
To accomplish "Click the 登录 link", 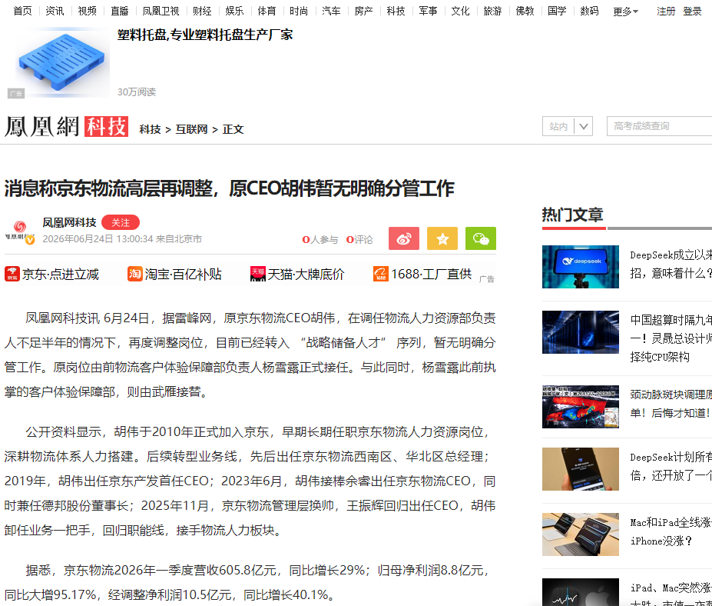I will point(693,12).
